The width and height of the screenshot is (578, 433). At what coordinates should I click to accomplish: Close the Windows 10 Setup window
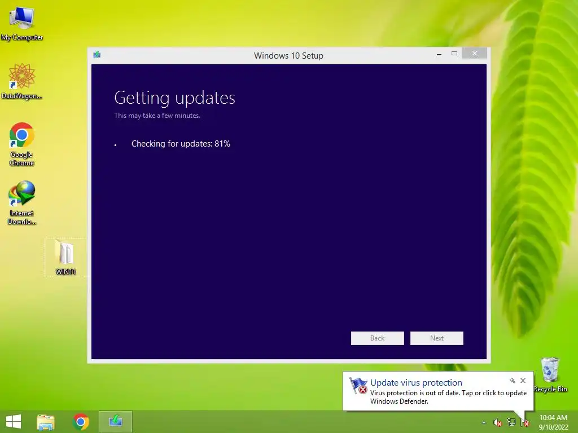(474, 54)
